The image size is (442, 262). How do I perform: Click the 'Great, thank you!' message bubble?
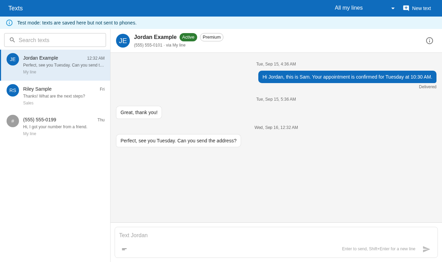139,112
